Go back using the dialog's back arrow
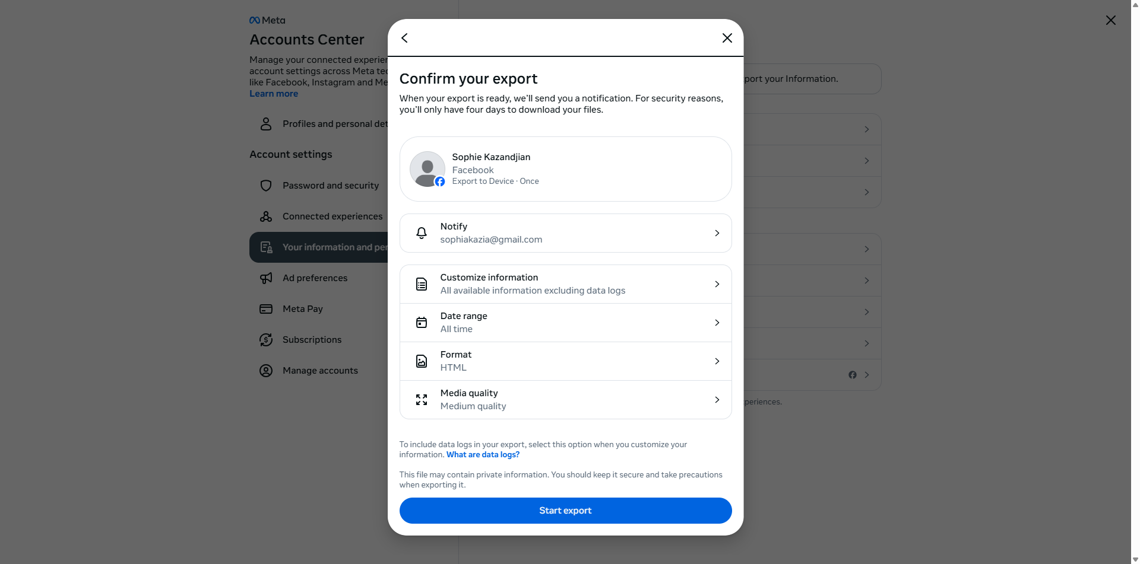 point(404,38)
